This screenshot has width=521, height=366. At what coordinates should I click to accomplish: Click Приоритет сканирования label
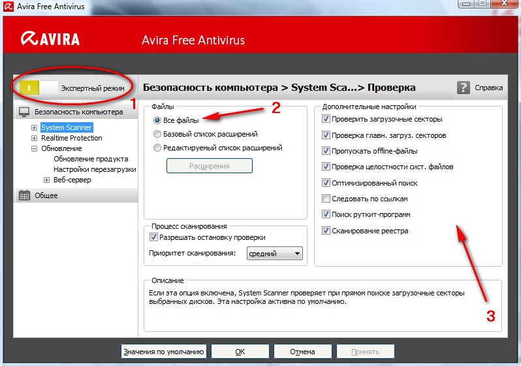point(192,253)
